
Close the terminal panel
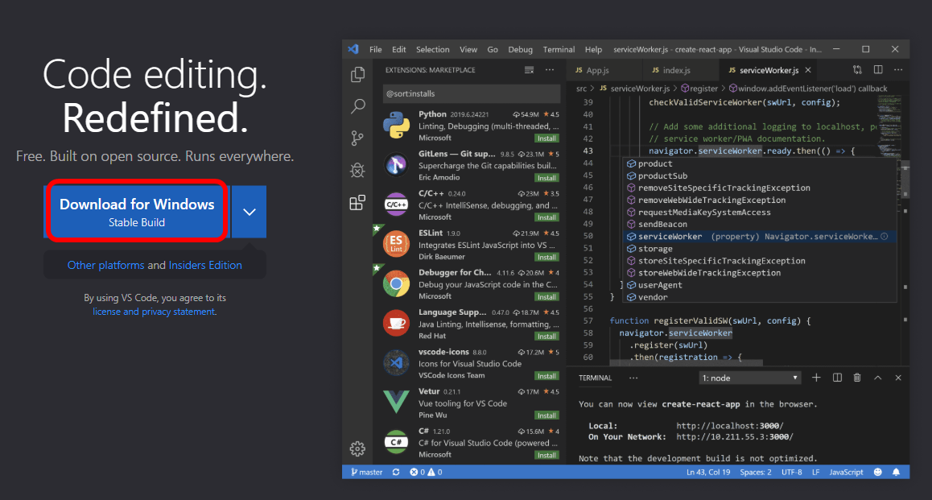(x=898, y=378)
